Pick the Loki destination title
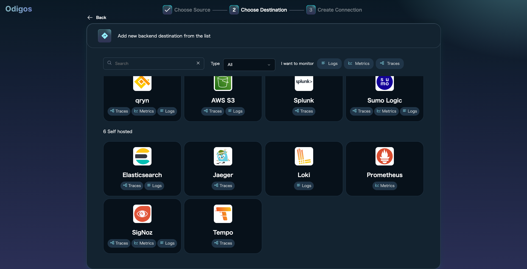The image size is (527, 269). (304, 175)
